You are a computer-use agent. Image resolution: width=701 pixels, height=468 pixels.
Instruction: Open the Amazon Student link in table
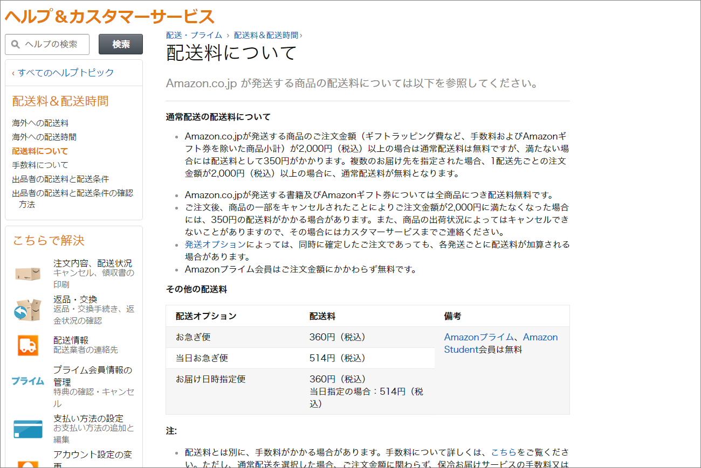[x=501, y=344]
